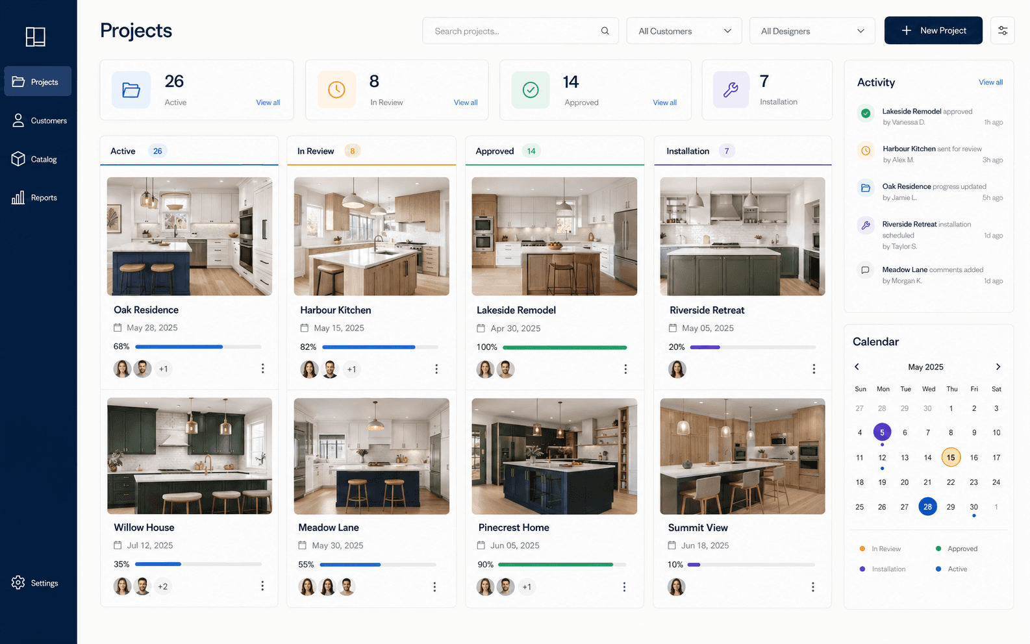This screenshot has height=644, width=1030.
Task: Click View all on Approved stat card
Action: (664, 103)
